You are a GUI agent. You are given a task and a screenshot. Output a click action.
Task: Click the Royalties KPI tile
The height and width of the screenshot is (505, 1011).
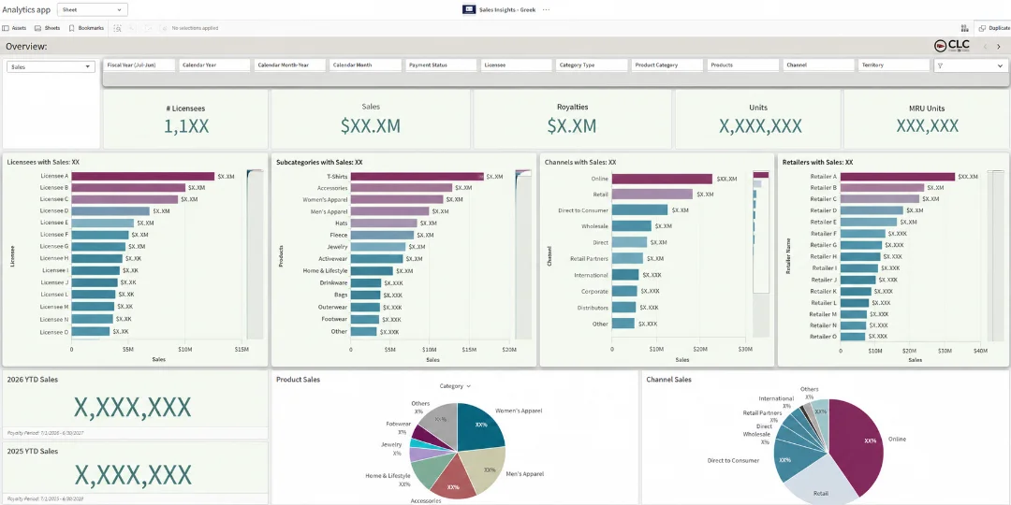point(572,119)
